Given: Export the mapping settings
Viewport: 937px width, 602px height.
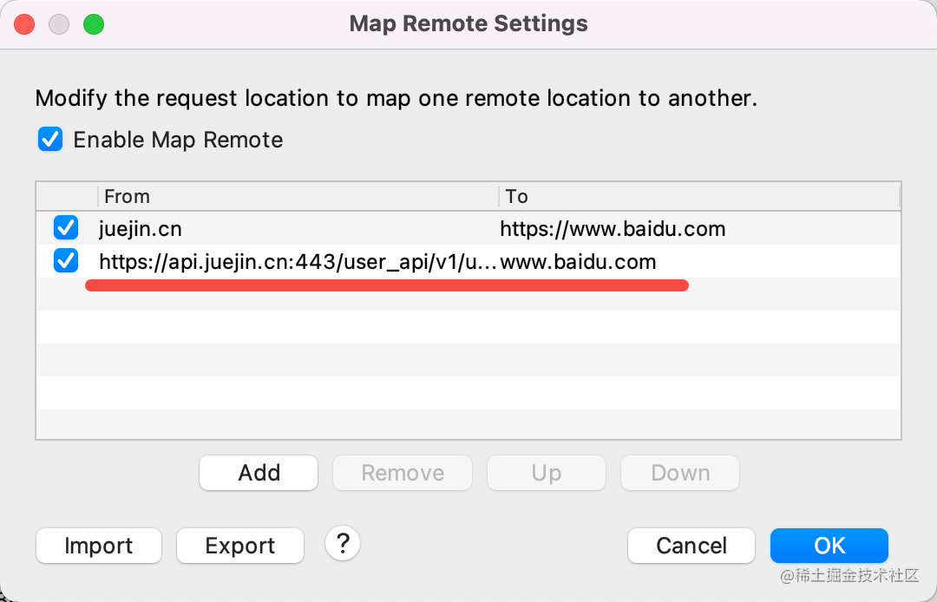Looking at the screenshot, I should click(240, 546).
